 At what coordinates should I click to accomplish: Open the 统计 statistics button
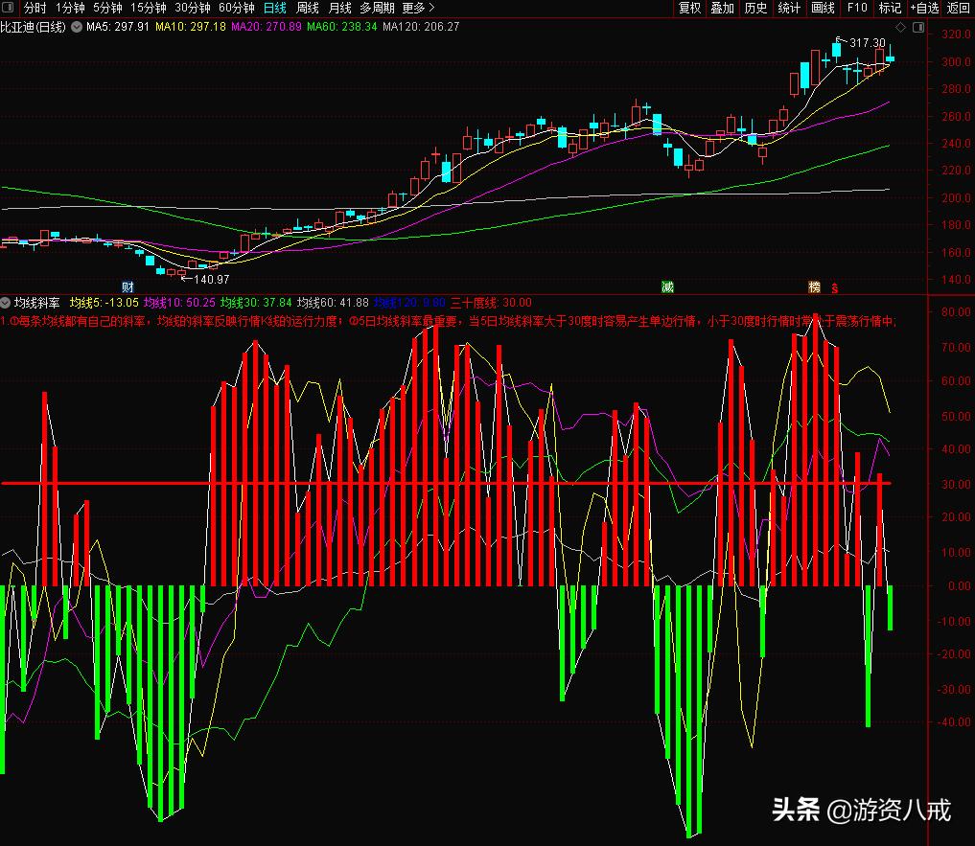tap(789, 8)
